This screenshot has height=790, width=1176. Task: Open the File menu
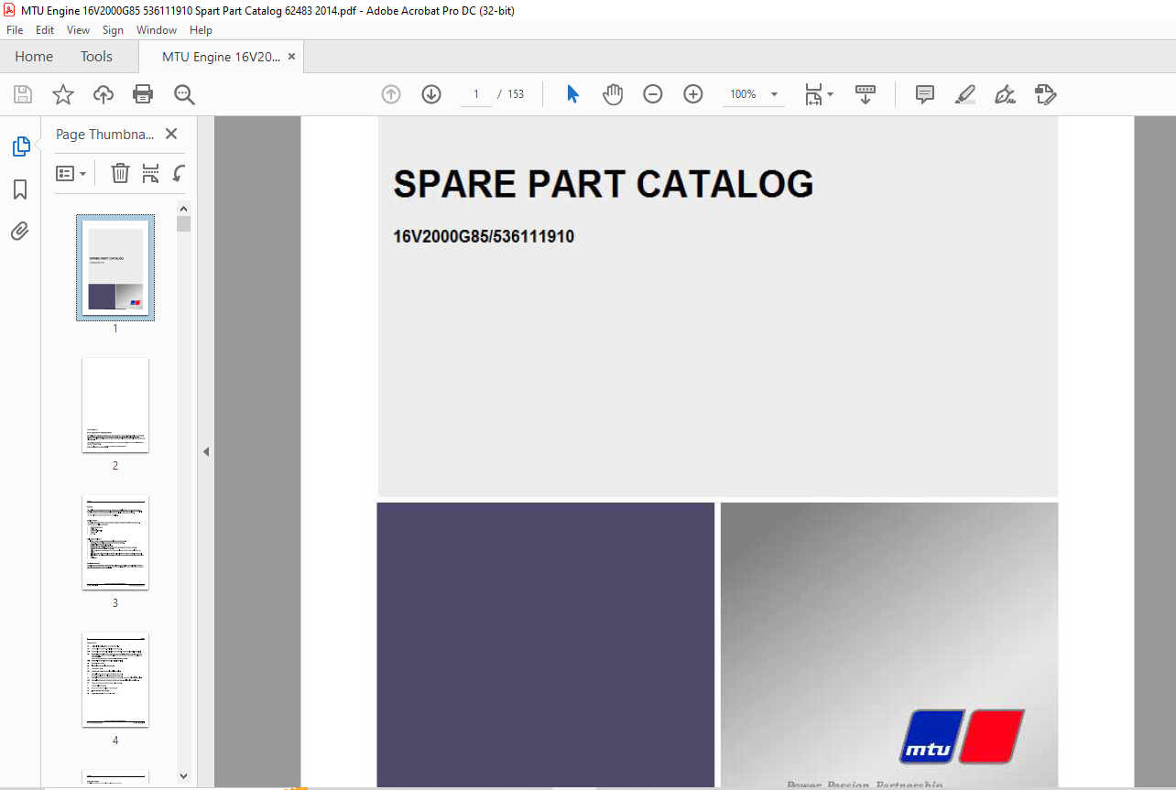tap(15, 30)
